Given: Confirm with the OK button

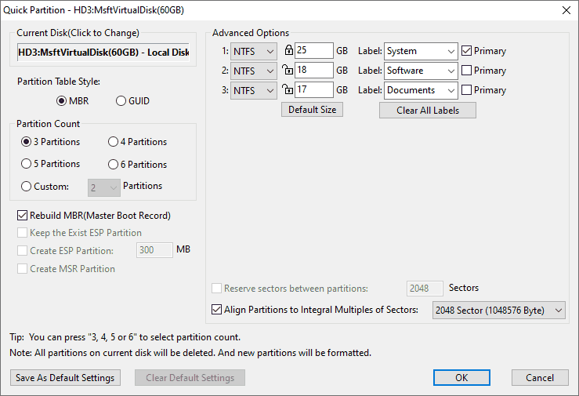Looking at the screenshot, I should pyautogui.click(x=461, y=378).
